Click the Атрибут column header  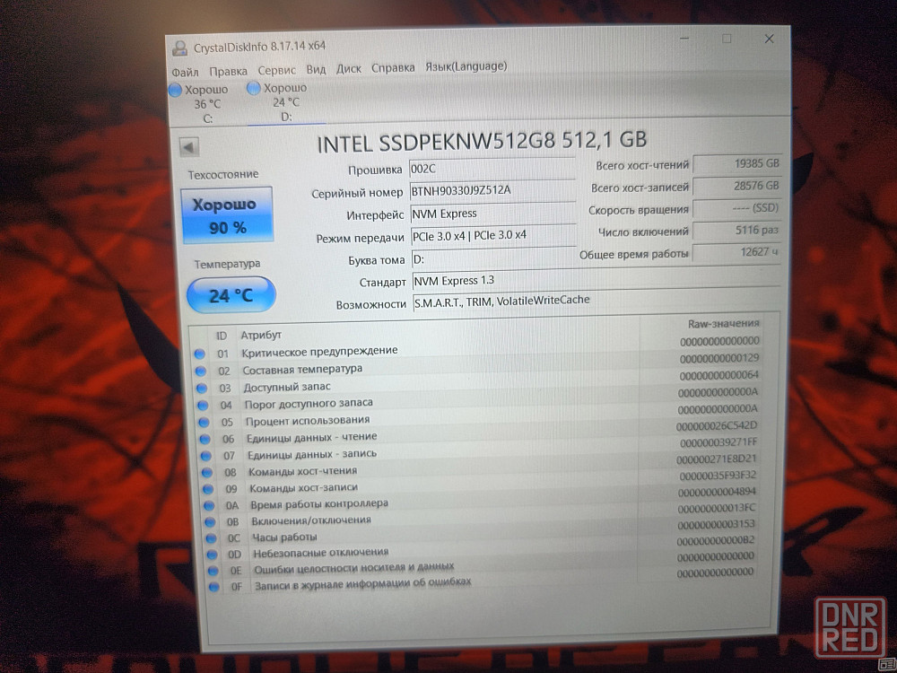point(261,335)
